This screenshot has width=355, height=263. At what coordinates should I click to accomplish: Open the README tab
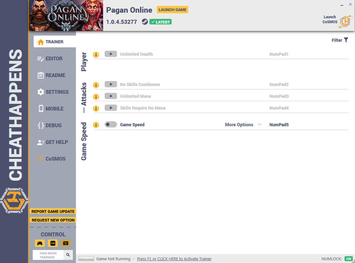[51, 75]
